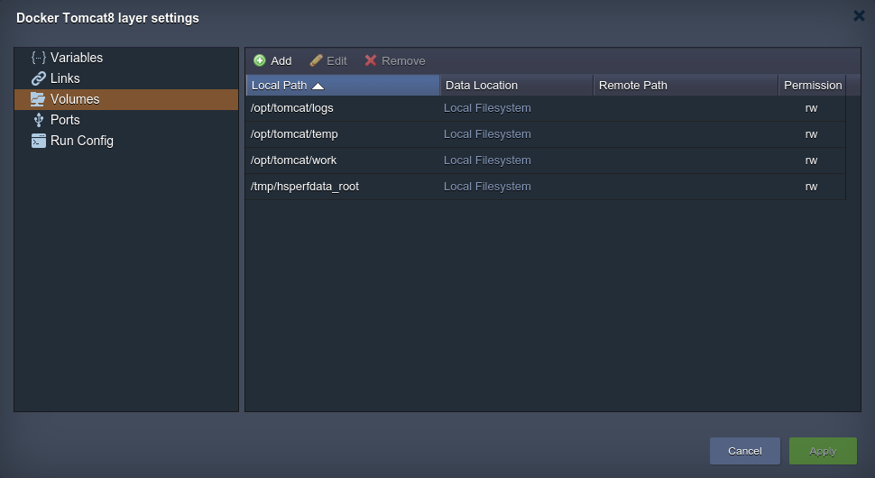Click the Edit volume button label
The image size is (875, 478).
pos(336,60)
